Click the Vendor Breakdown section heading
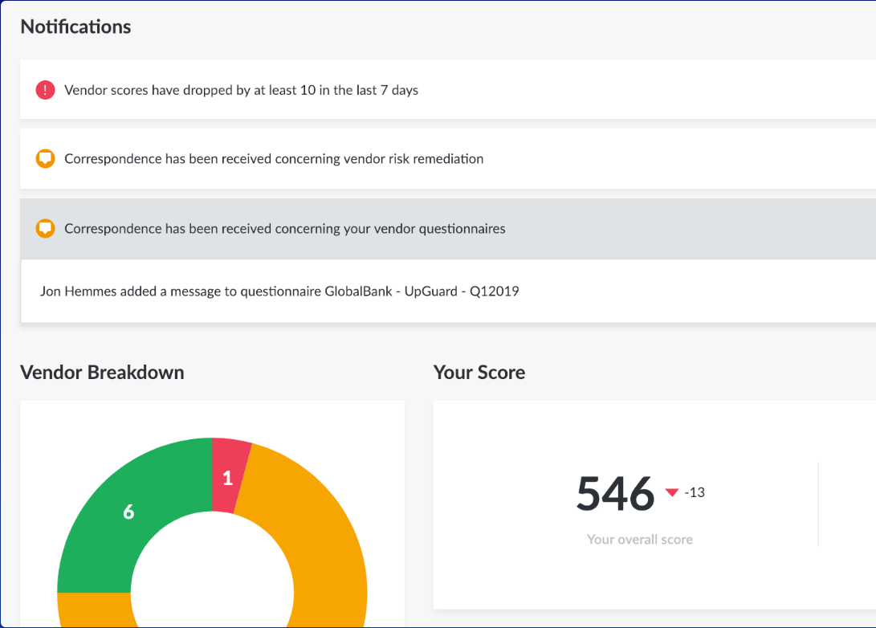This screenshot has height=628, width=876. tap(102, 373)
